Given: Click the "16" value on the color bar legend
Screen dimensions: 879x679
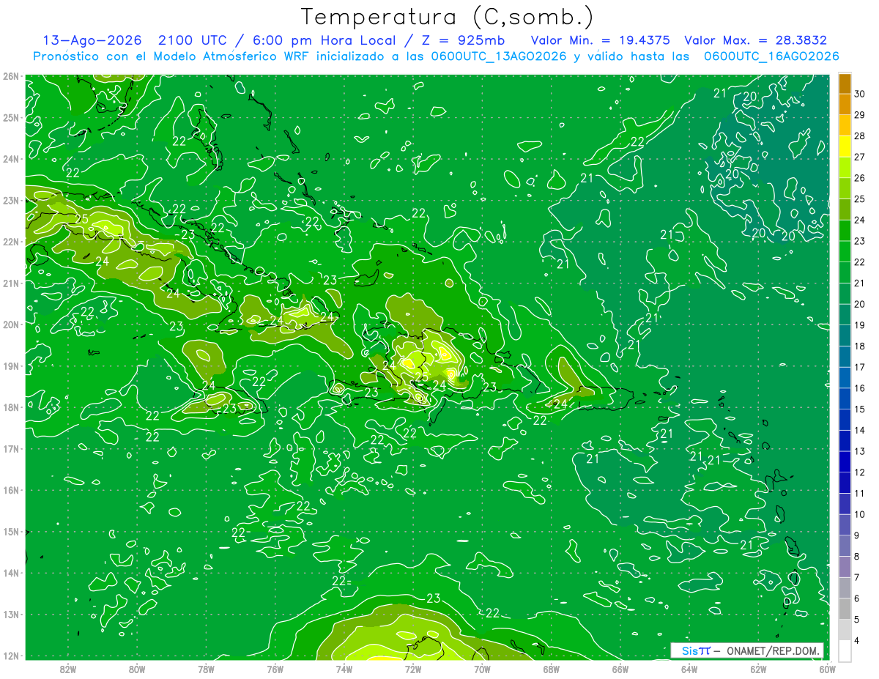Looking at the screenshot, I should (x=860, y=388).
